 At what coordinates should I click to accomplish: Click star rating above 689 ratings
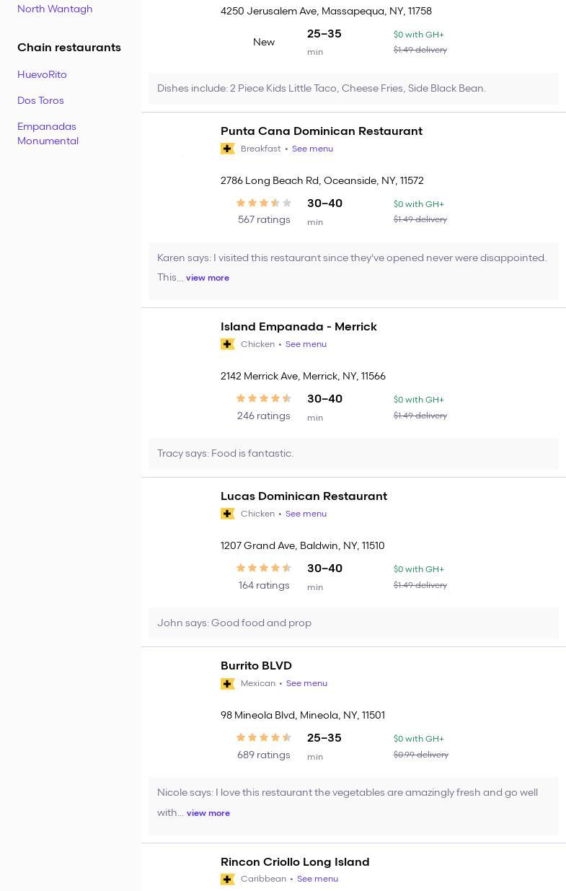[264, 738]
